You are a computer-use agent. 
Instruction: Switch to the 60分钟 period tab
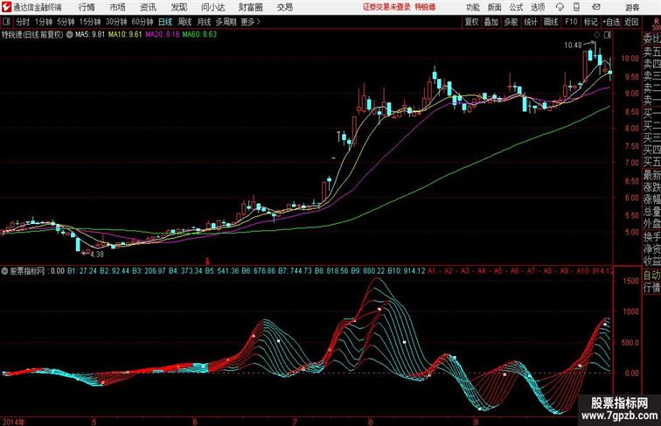[143, 22]
